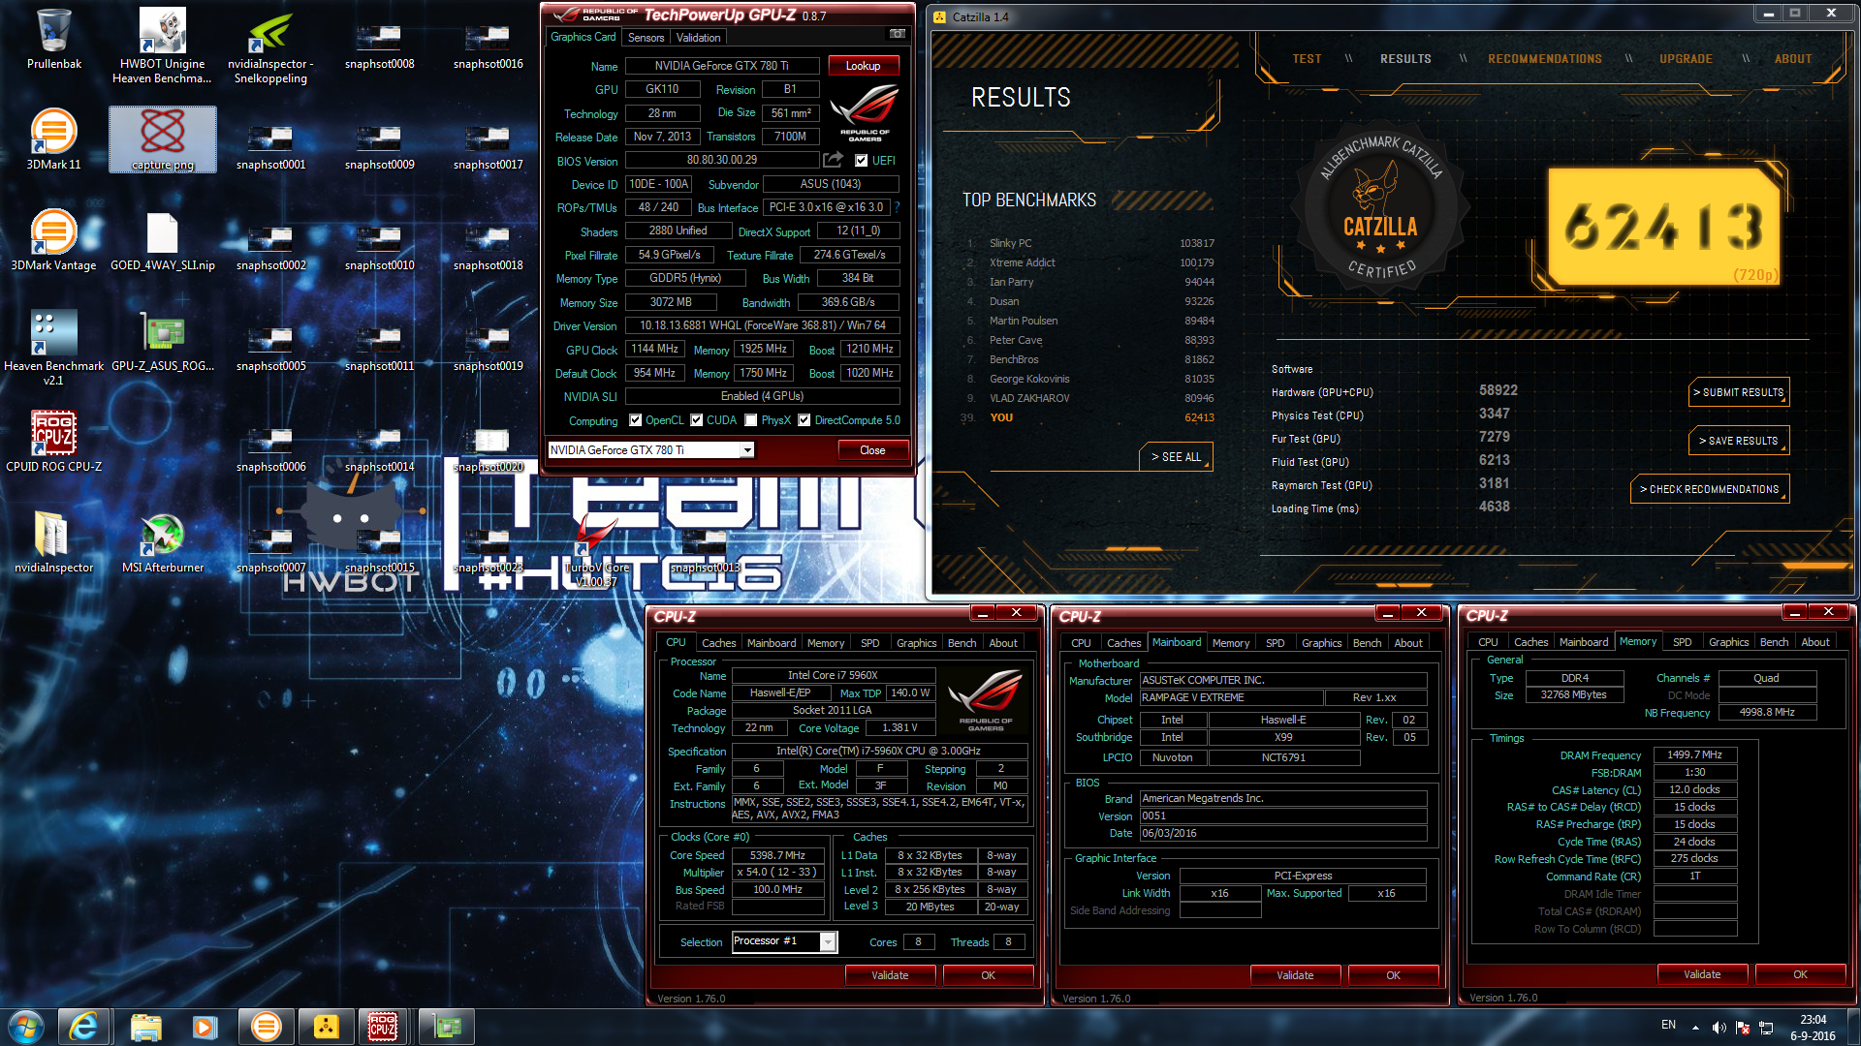
Task: Switch to SPD tab in Memory CPU-Z window
Action: coord(1682,642)
